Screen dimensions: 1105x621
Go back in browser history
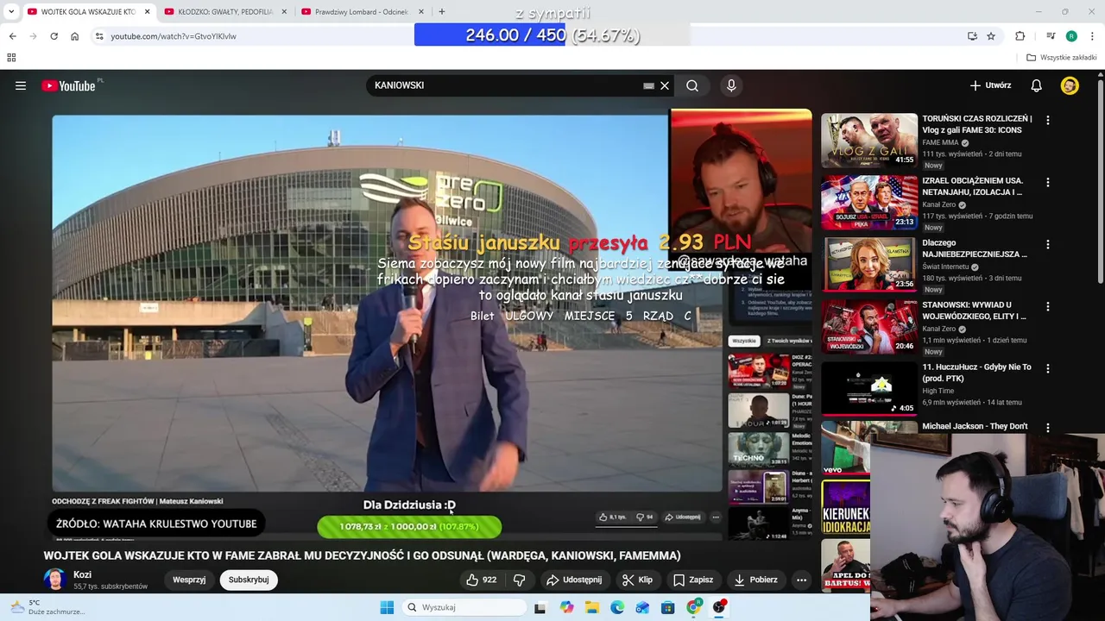[x=12, y=36]
